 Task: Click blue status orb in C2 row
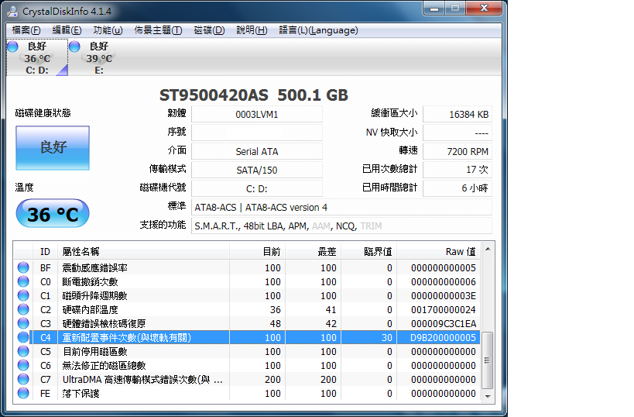[x=23, y=309]
